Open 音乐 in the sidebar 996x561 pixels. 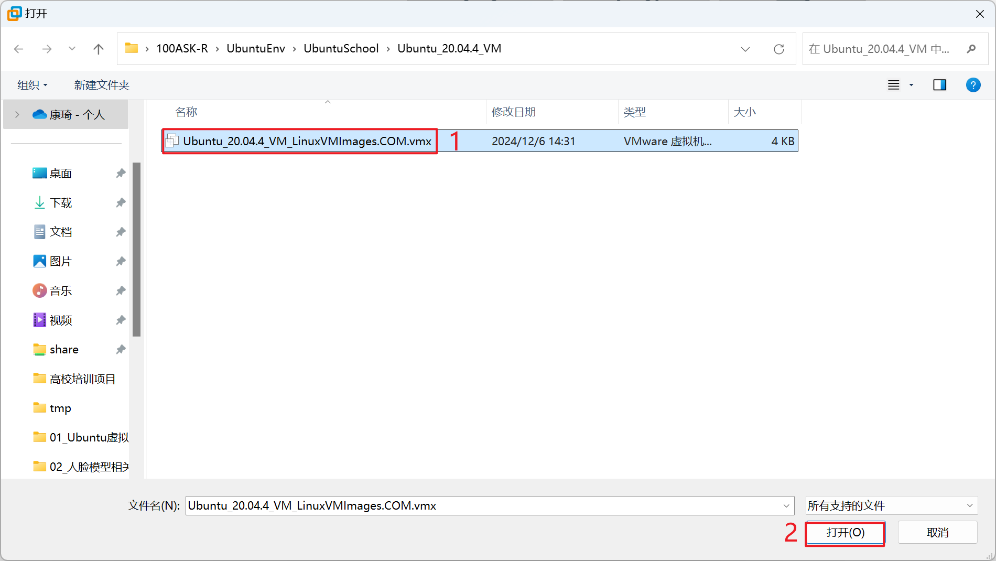pos(61,290)
